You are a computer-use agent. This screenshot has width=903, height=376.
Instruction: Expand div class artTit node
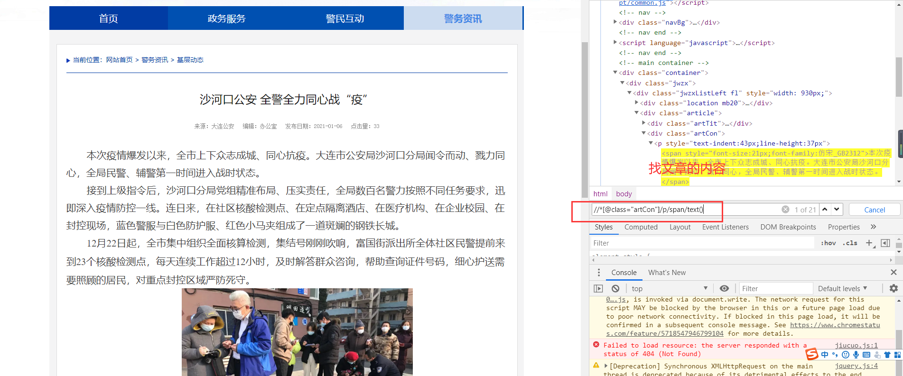click(x=644, y=123)
